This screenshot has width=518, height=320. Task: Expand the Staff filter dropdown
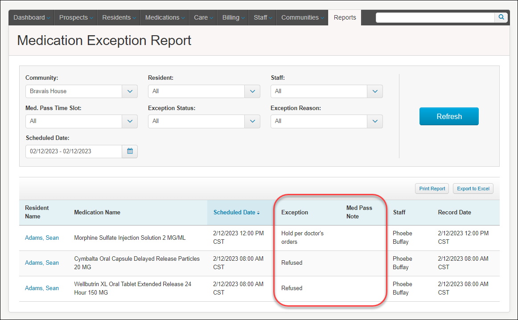[x=374, y=91]
